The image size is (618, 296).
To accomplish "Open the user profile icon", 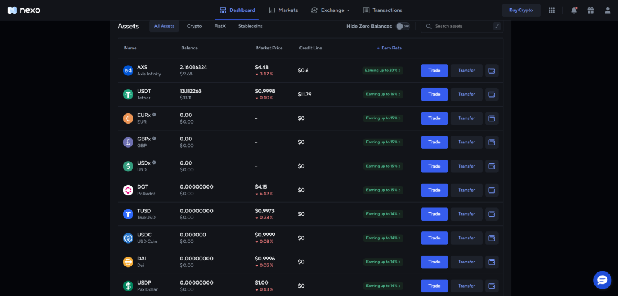I will click(607, 10).
